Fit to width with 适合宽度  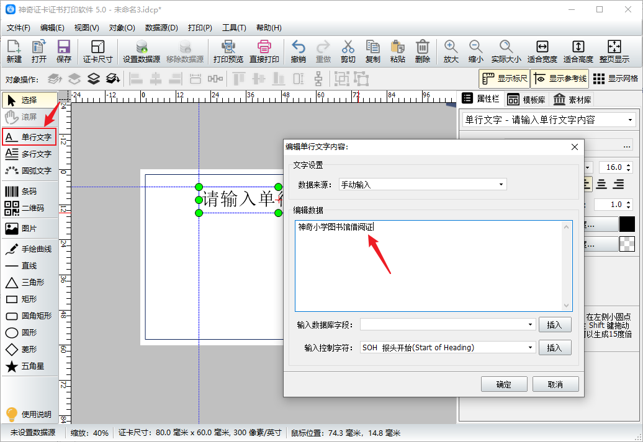[542, 51]
